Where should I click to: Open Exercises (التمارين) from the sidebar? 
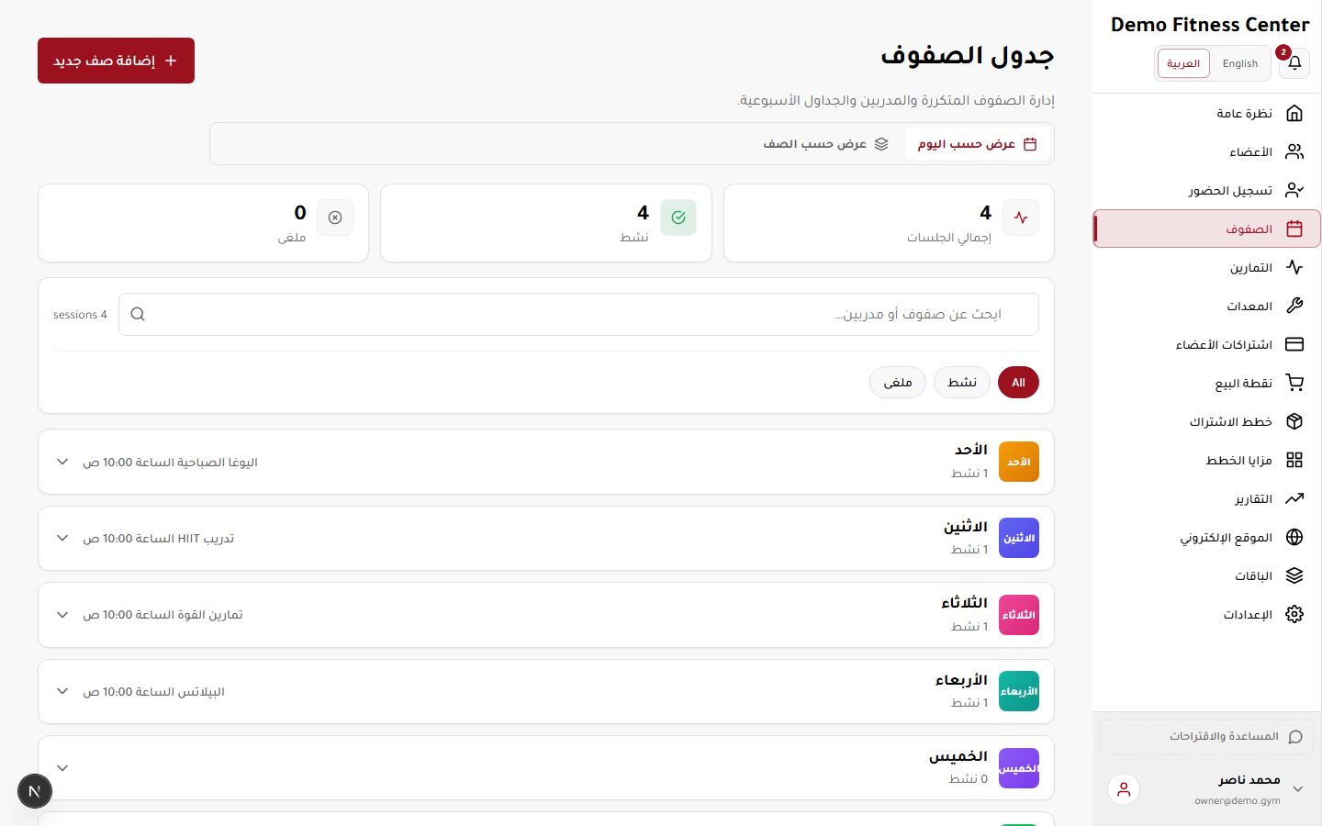(1206, 267)
